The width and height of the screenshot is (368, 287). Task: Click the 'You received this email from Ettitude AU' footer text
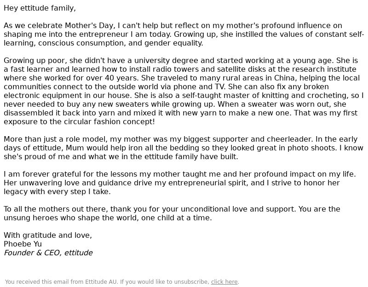click(x=61, y=282)
